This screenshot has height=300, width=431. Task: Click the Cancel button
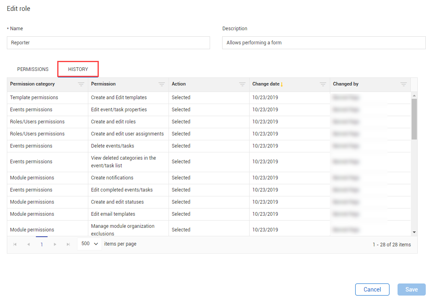[372, 290]
